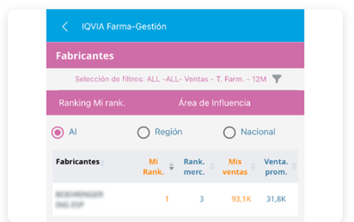Viewport: 354px width, 222px height.
Task: Click the 93,1K sales value
Action: pos(241,199)
